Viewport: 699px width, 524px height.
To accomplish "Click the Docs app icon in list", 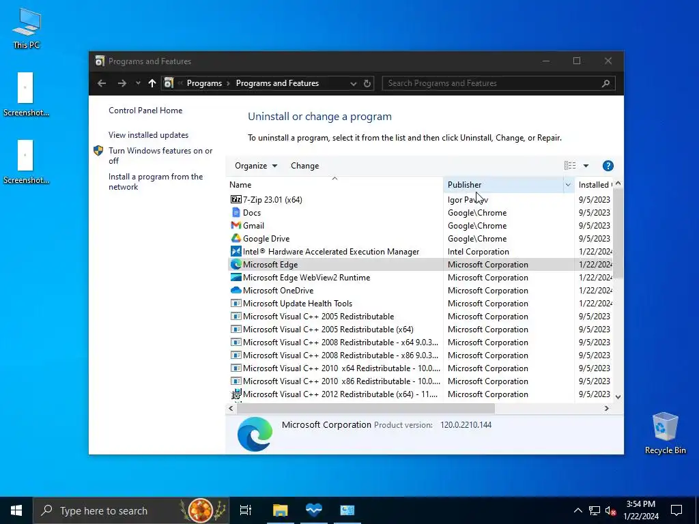I will (236, 213).
